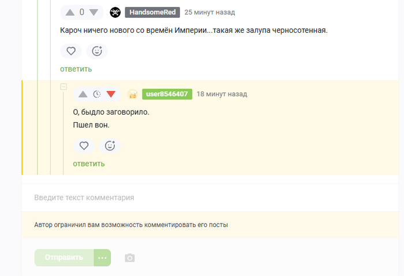This screenshot has width=404, height=276.
Task: Click ответить under HandsomeRed's comment
Action: (76, 69)
